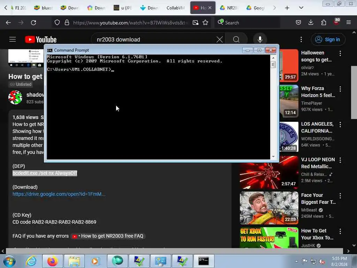Open Halloween songs video title
357x268 pixels.
pyautogui.click(x=316, y=56)
